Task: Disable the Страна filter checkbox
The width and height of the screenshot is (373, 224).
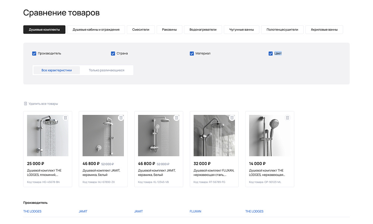Action: click(113, 53)
